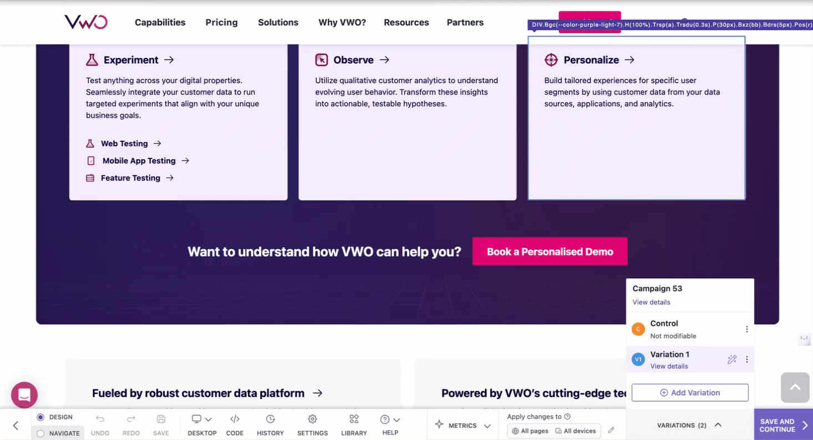813x440 pixels.
Task: Expand the Desktop device dropdown
Action: (x=202, y=424)
